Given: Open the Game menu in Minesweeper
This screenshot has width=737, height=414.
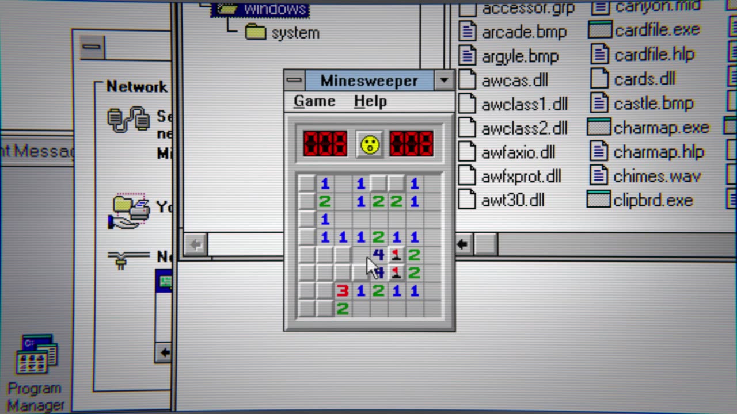Looking at the screenshot, I should click(314, 101).
